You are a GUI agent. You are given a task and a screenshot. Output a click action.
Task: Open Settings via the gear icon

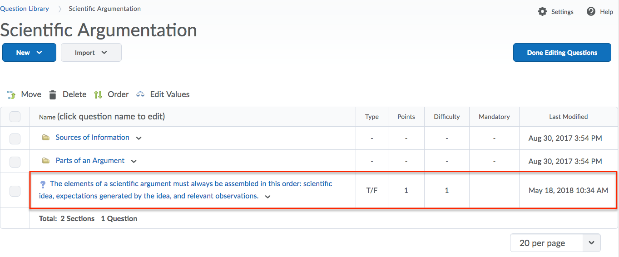click(542, 11)
